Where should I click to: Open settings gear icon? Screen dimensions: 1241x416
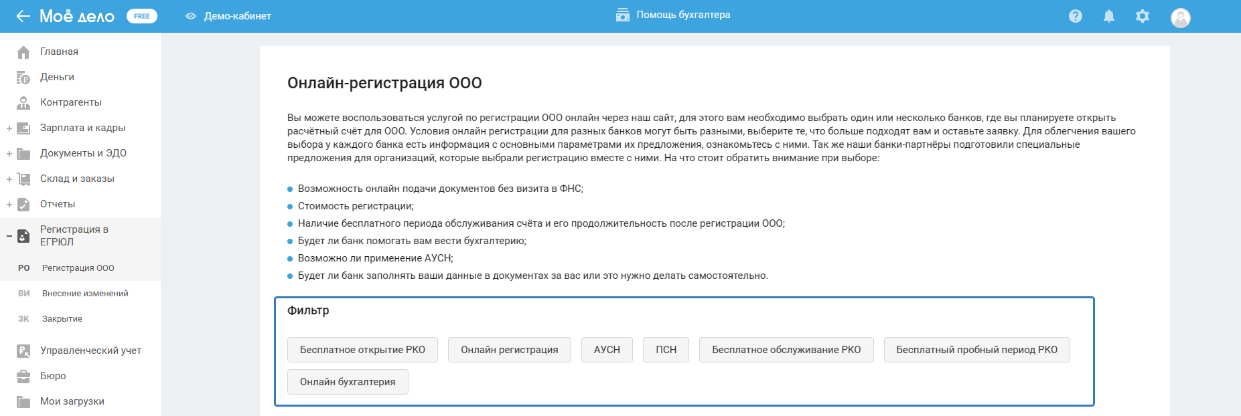coord(1143,16)
